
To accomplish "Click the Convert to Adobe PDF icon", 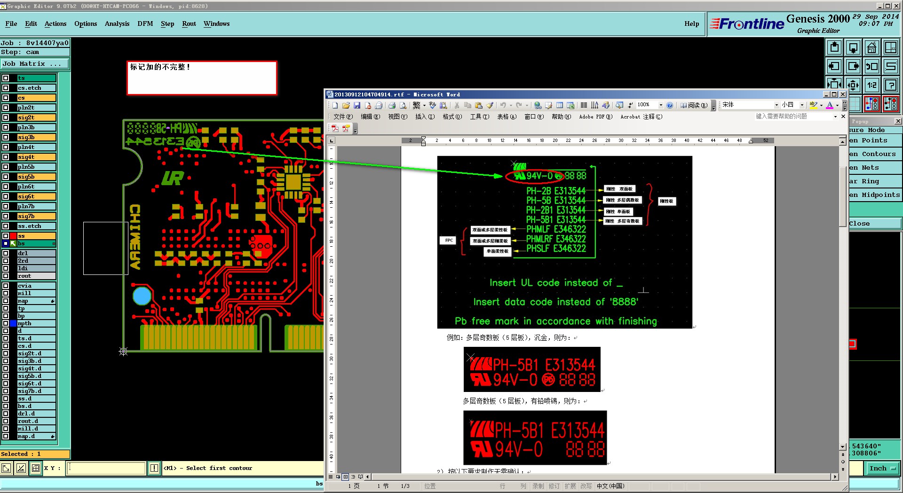I will [335, 128].
